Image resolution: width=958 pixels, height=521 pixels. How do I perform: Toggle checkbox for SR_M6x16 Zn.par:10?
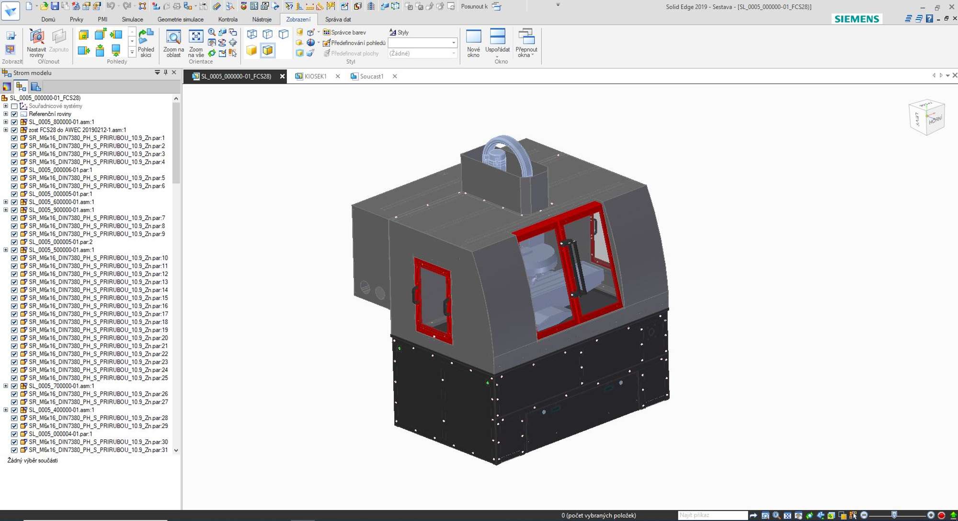tap(14, 258)
